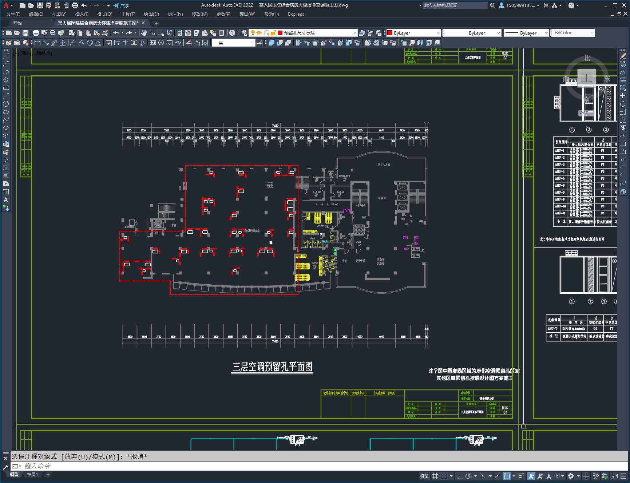
Task: Open the Express menu
Action: coord(296,14)
